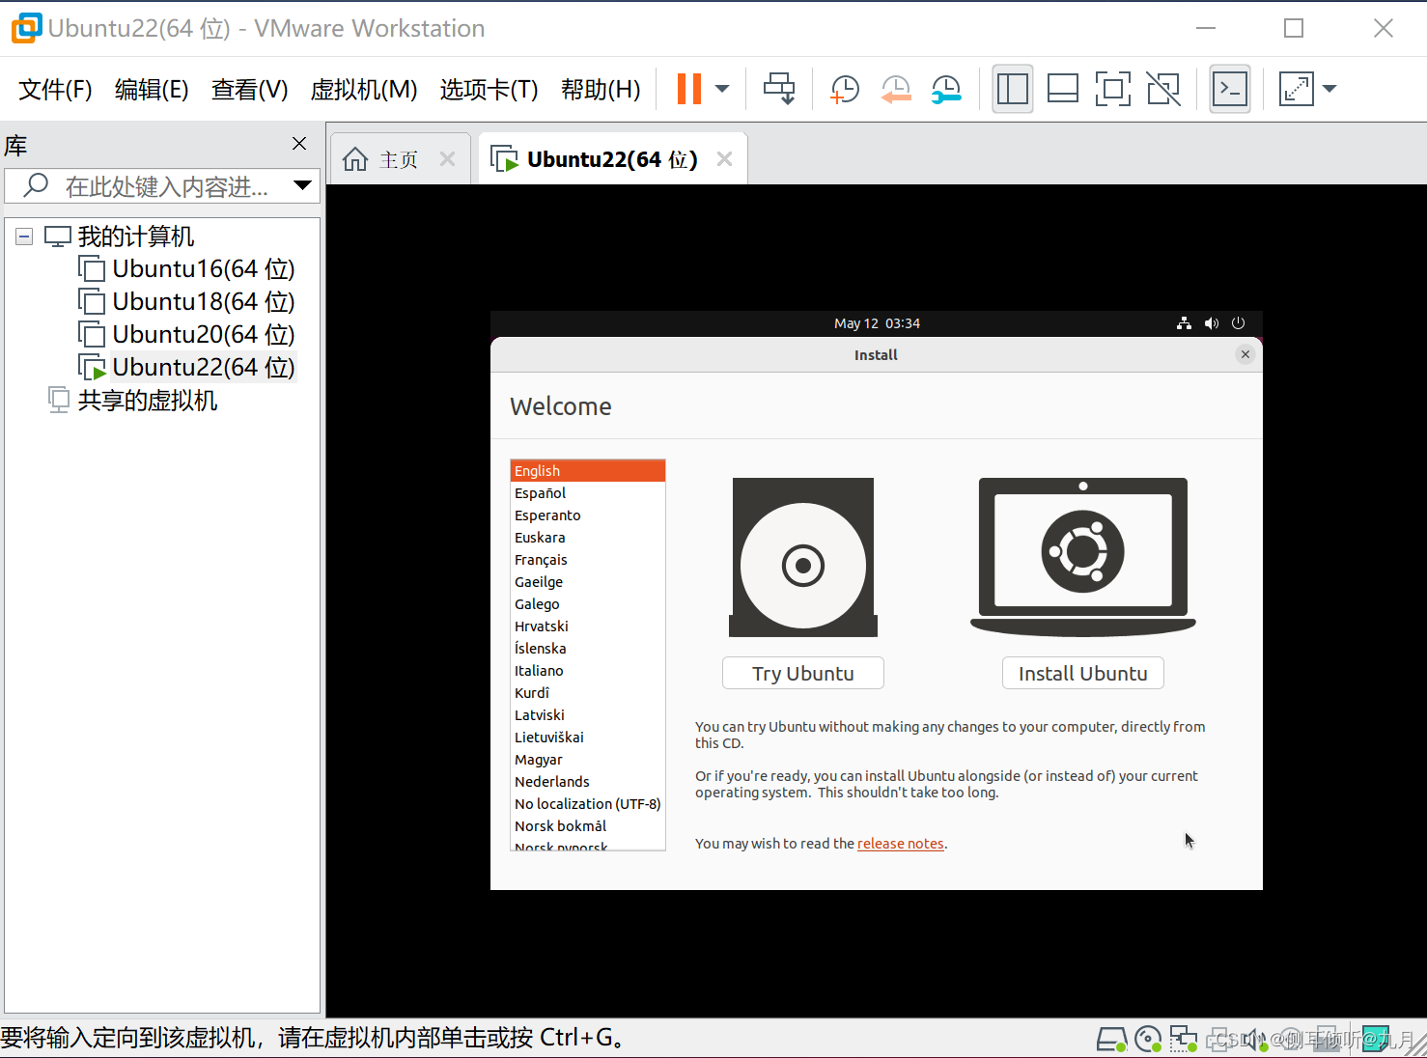The height and width of the screenshot is (1058, 1427).
Task: Click the Install Ubuntu button
Action: [1083, 674]
